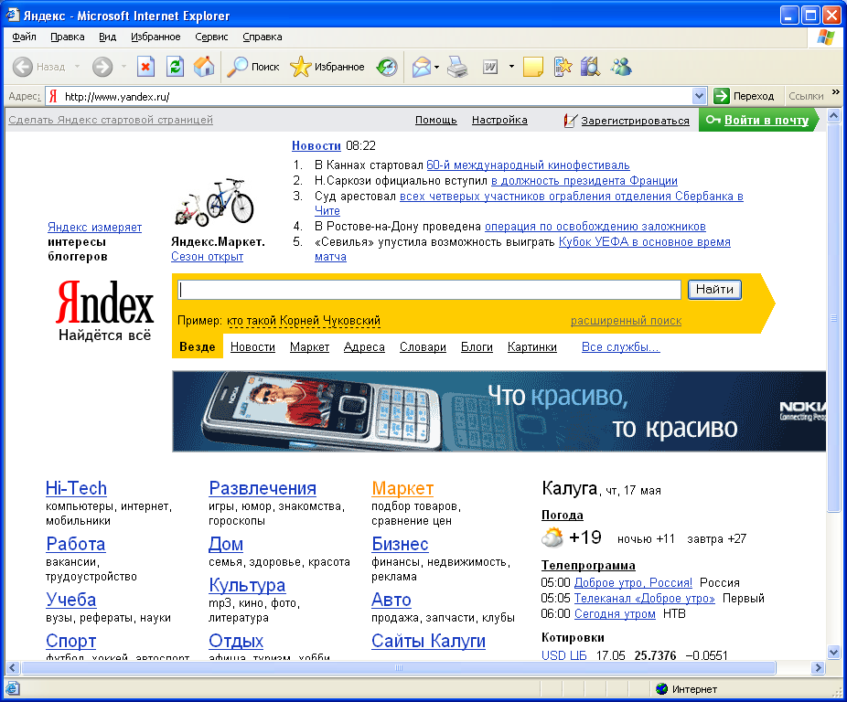This screenshot has height=702, width=847.
Task: Click the Переход go arrow button
Action: [744, 96]
